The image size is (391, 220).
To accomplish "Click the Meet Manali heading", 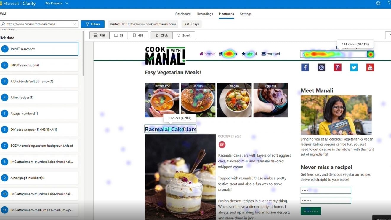I will [x=317, y=90].
